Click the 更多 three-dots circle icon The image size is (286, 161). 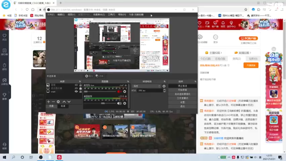(216, 37)
